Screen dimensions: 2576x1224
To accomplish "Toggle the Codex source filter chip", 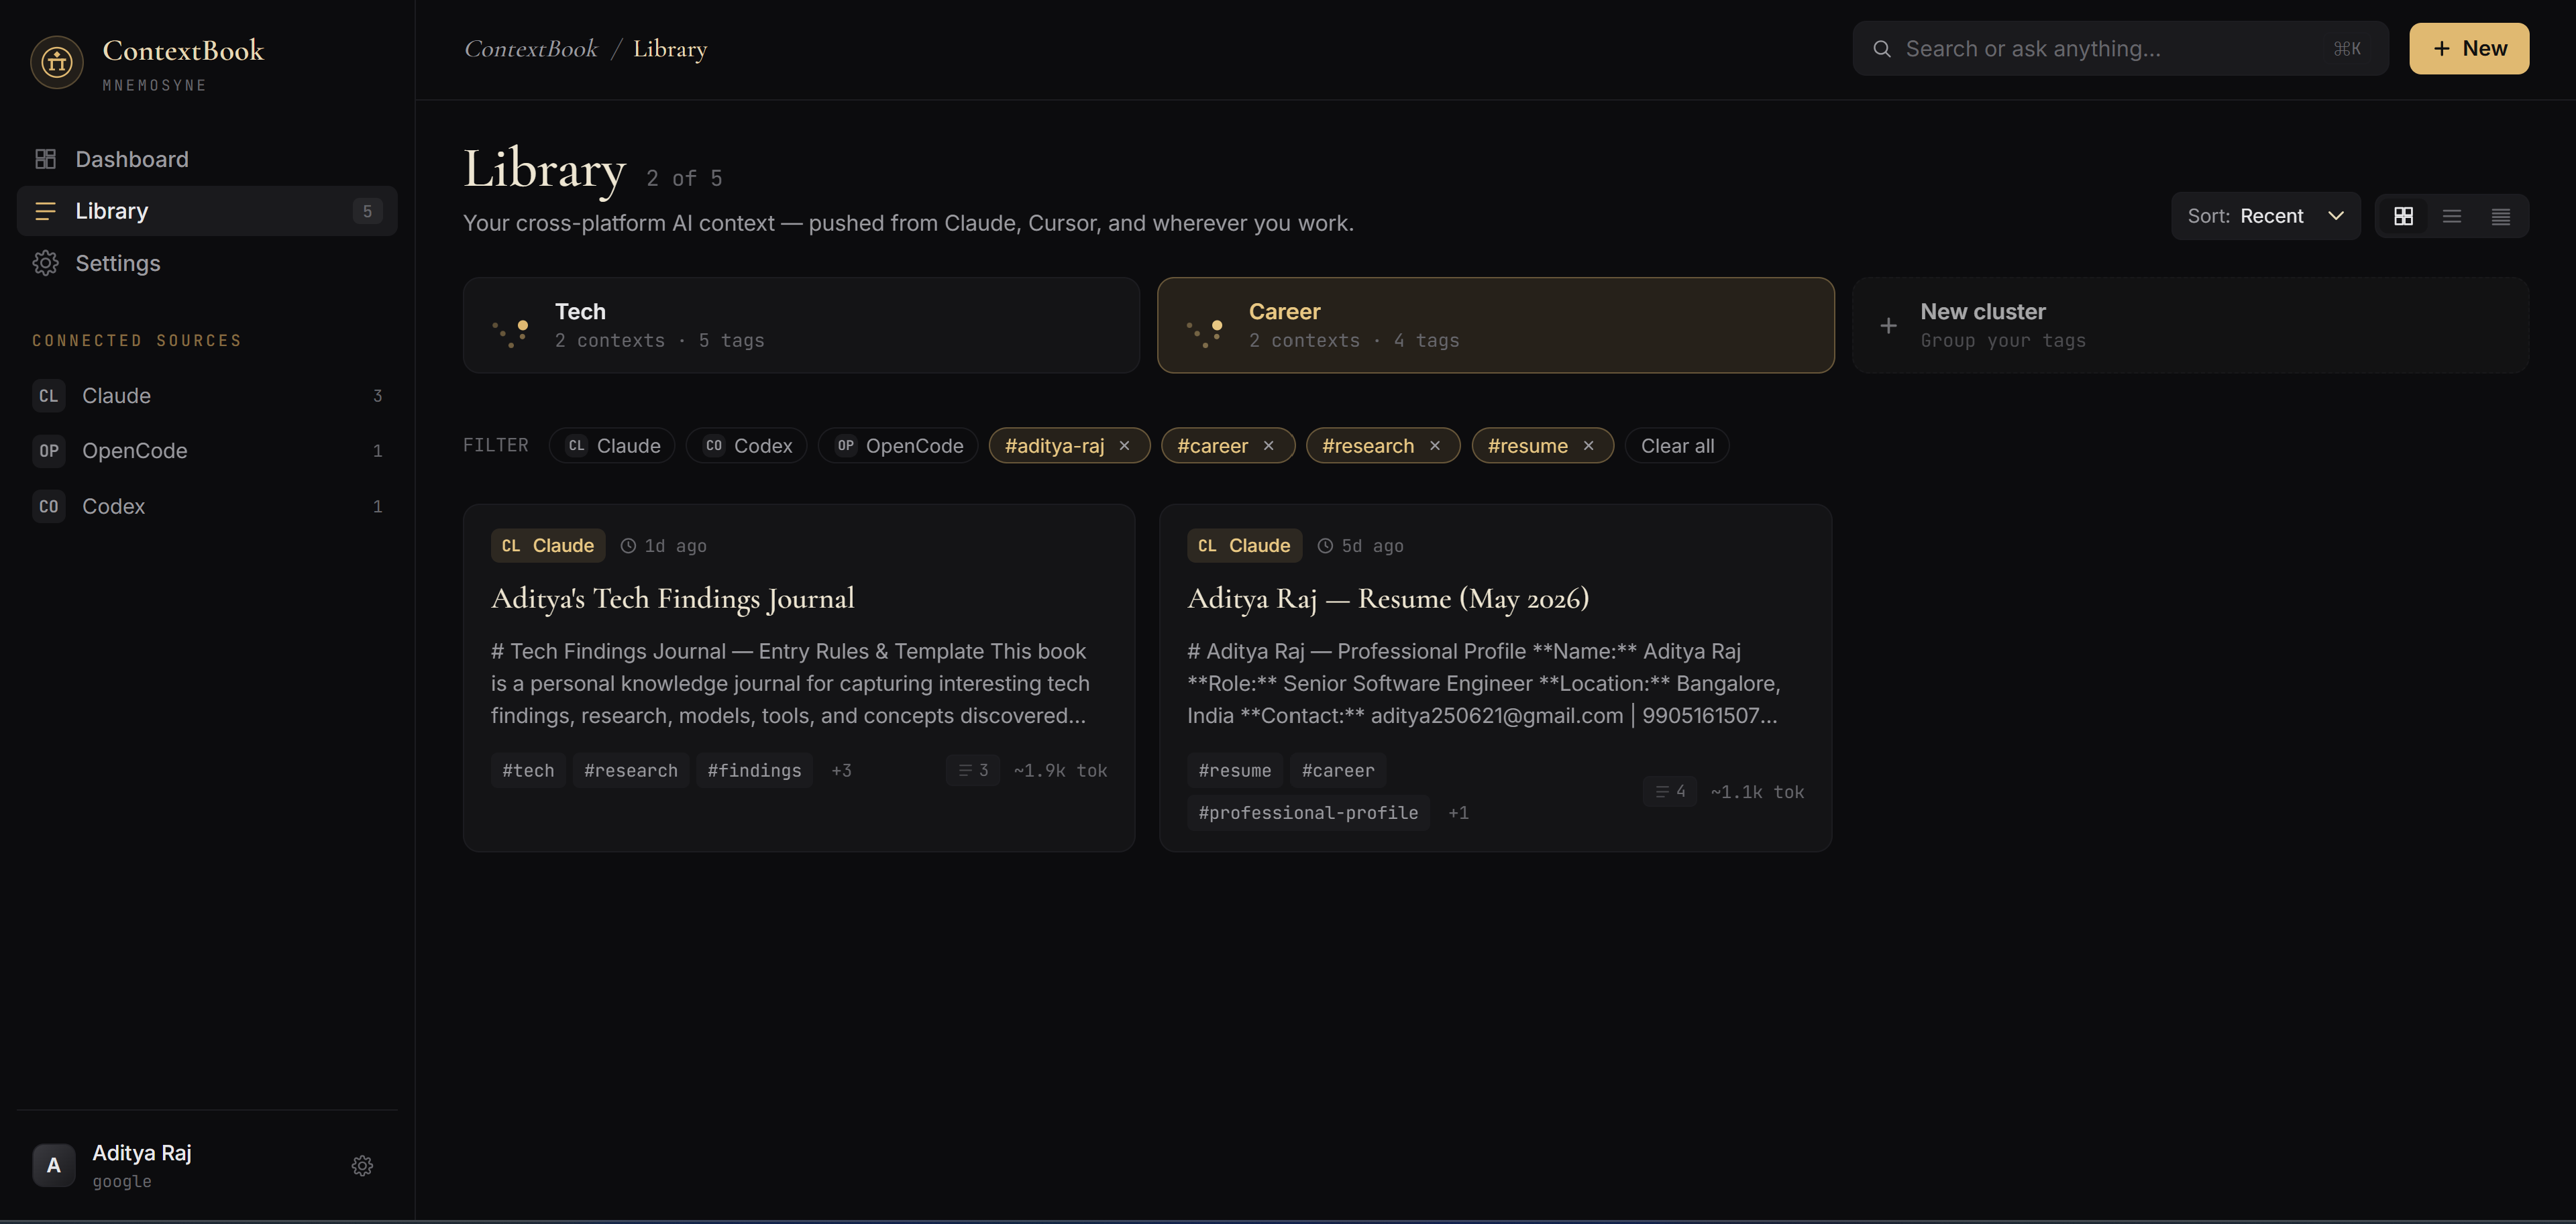I will point(747,446).
